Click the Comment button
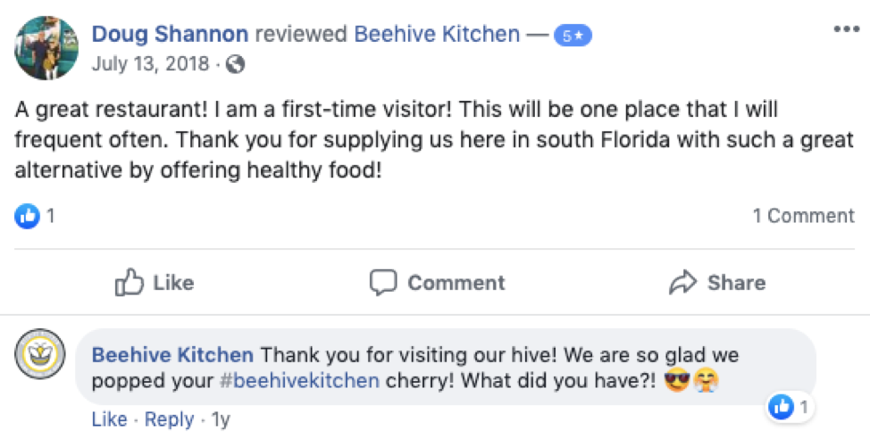The image size is (870, 438). point(437,283)
